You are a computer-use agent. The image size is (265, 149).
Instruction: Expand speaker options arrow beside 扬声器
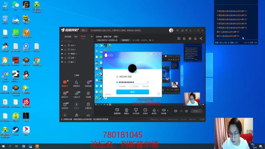coord(168,111)
